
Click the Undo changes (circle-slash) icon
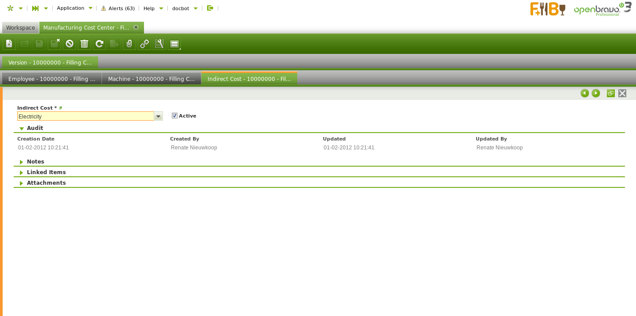tap(69, 44)
